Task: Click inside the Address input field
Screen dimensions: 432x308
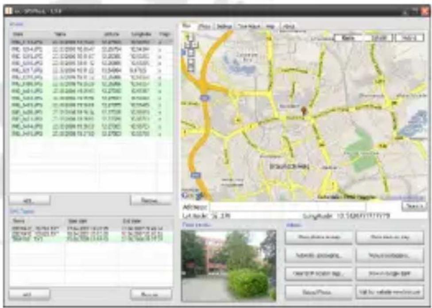Action: tap(287, 207)
